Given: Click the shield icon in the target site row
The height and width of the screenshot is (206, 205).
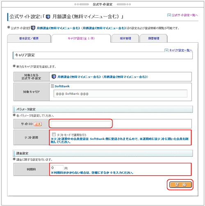Looking at the screenshot, I should [x=54, y=77].
